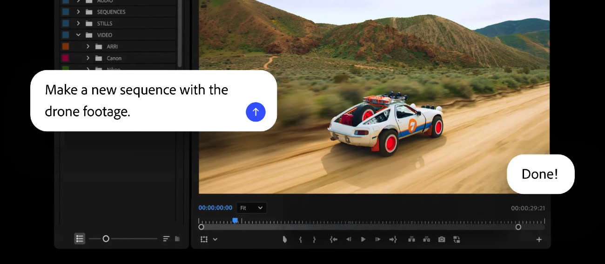Open the Fit zoom level dropdown
The width and height of the screenshot is (605, 264).
pos(251,208)
